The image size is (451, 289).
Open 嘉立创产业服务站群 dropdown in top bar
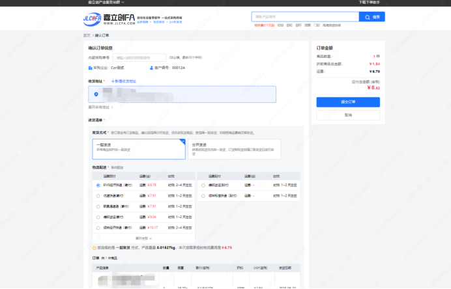pyautogui.click(x=107, y=3)
